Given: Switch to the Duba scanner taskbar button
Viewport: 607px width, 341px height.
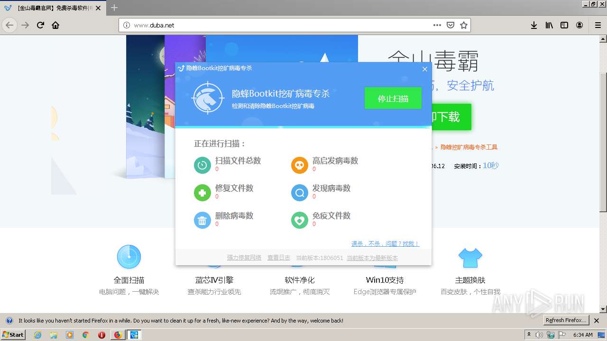Looking at the screenshot, I should click(x=134, y=335).
